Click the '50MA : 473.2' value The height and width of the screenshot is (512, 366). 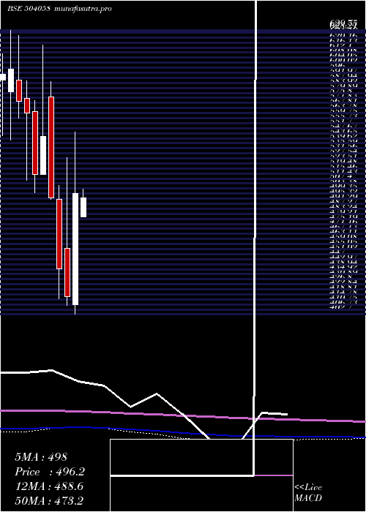pos(49,501)
